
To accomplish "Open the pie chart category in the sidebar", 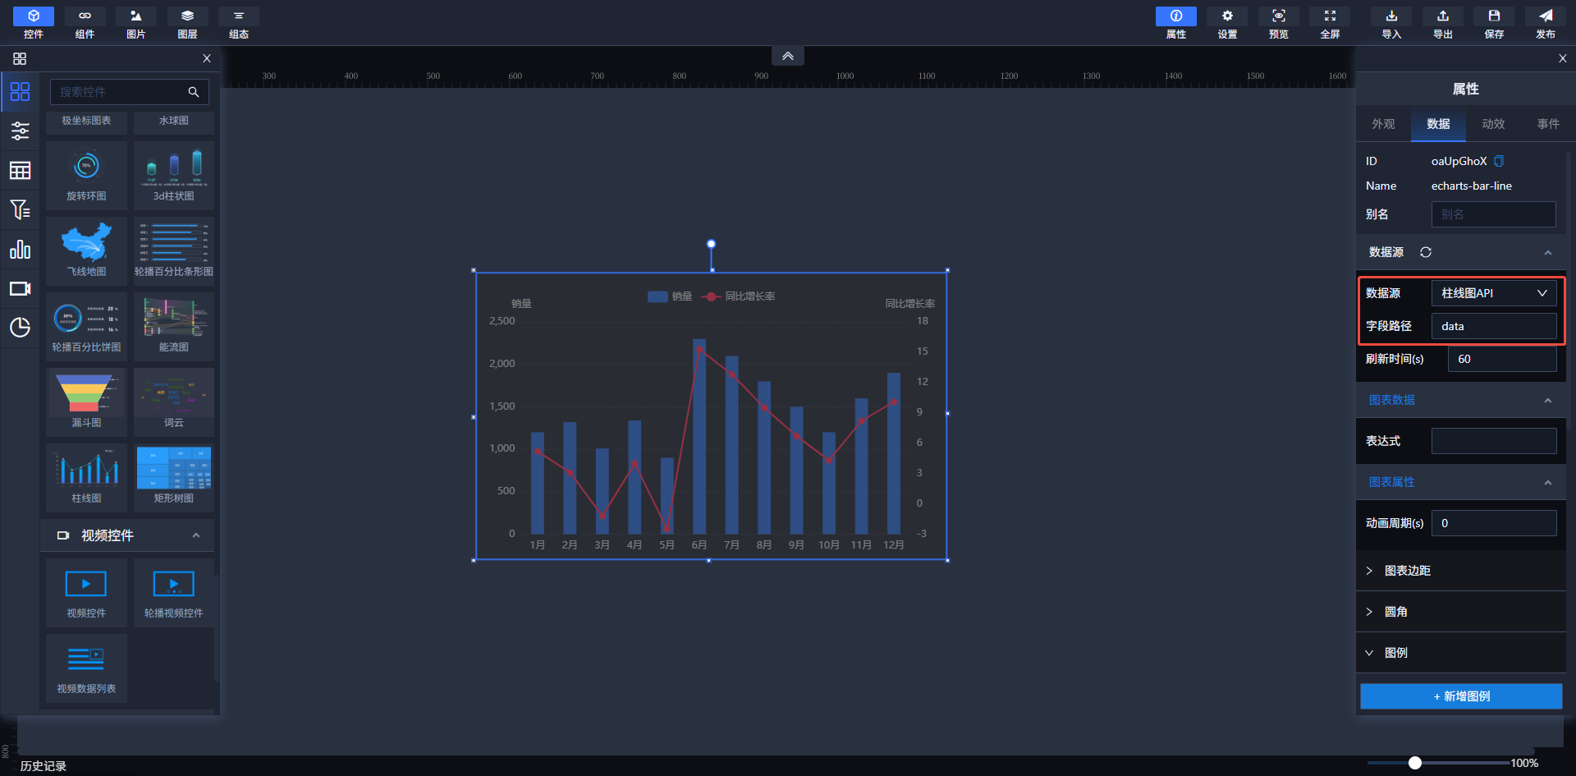I will click(20, 328).
